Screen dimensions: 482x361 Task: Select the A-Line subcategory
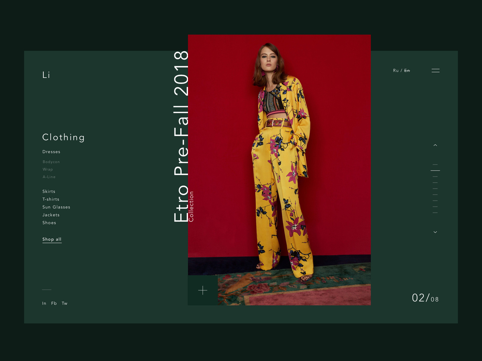click(x=49, y=177)
